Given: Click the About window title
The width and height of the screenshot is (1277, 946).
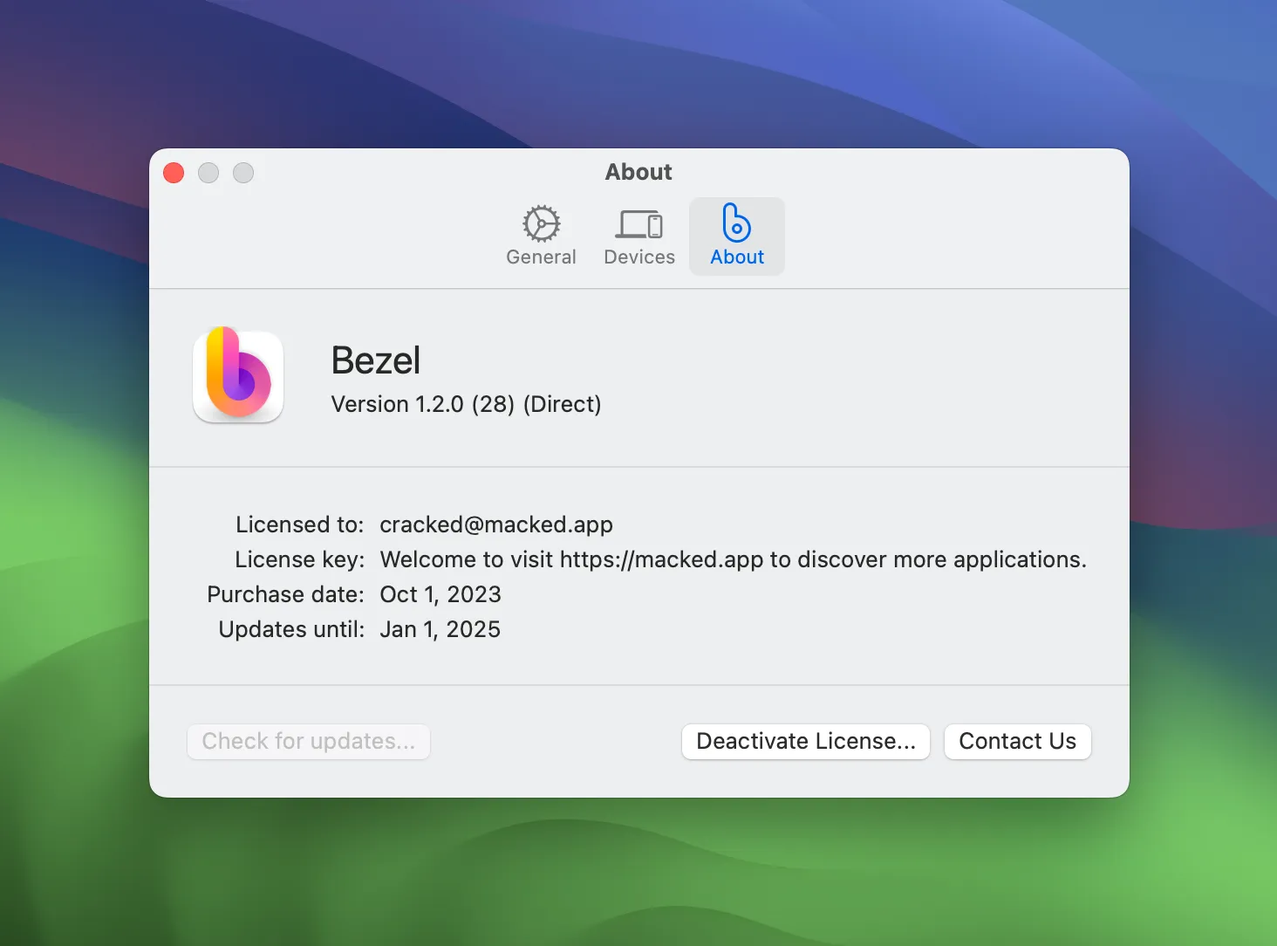Looking at the screenshot, I should click(x=639, y=172).
